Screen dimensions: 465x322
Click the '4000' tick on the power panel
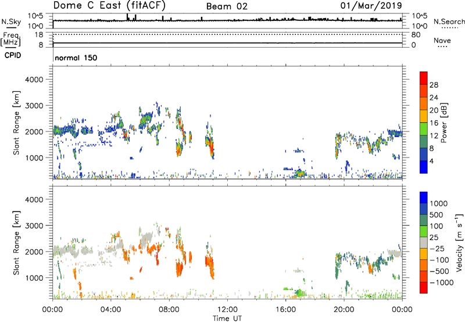34,80
